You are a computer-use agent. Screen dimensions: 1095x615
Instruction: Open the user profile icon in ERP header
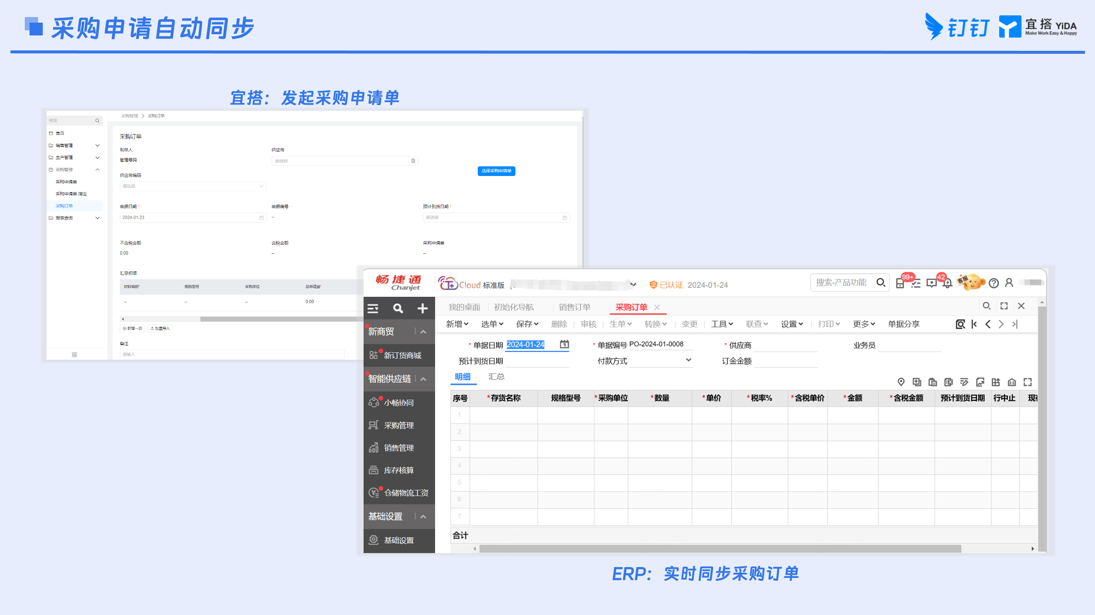pyautogui.click(x=1009, y=283)
